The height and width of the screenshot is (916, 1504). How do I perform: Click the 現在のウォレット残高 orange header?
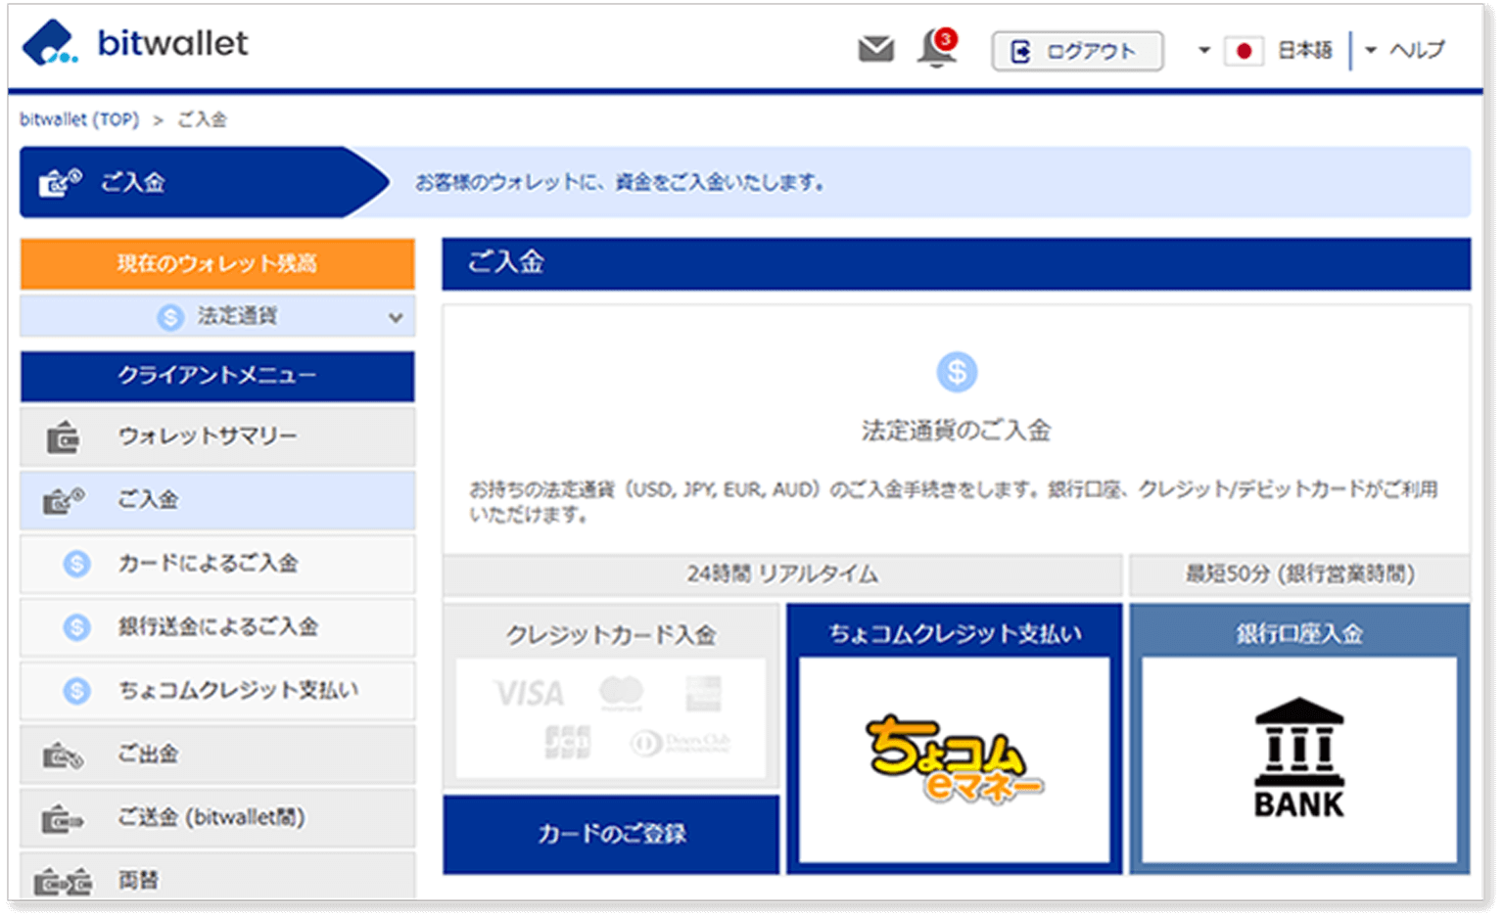coord(217,263)
